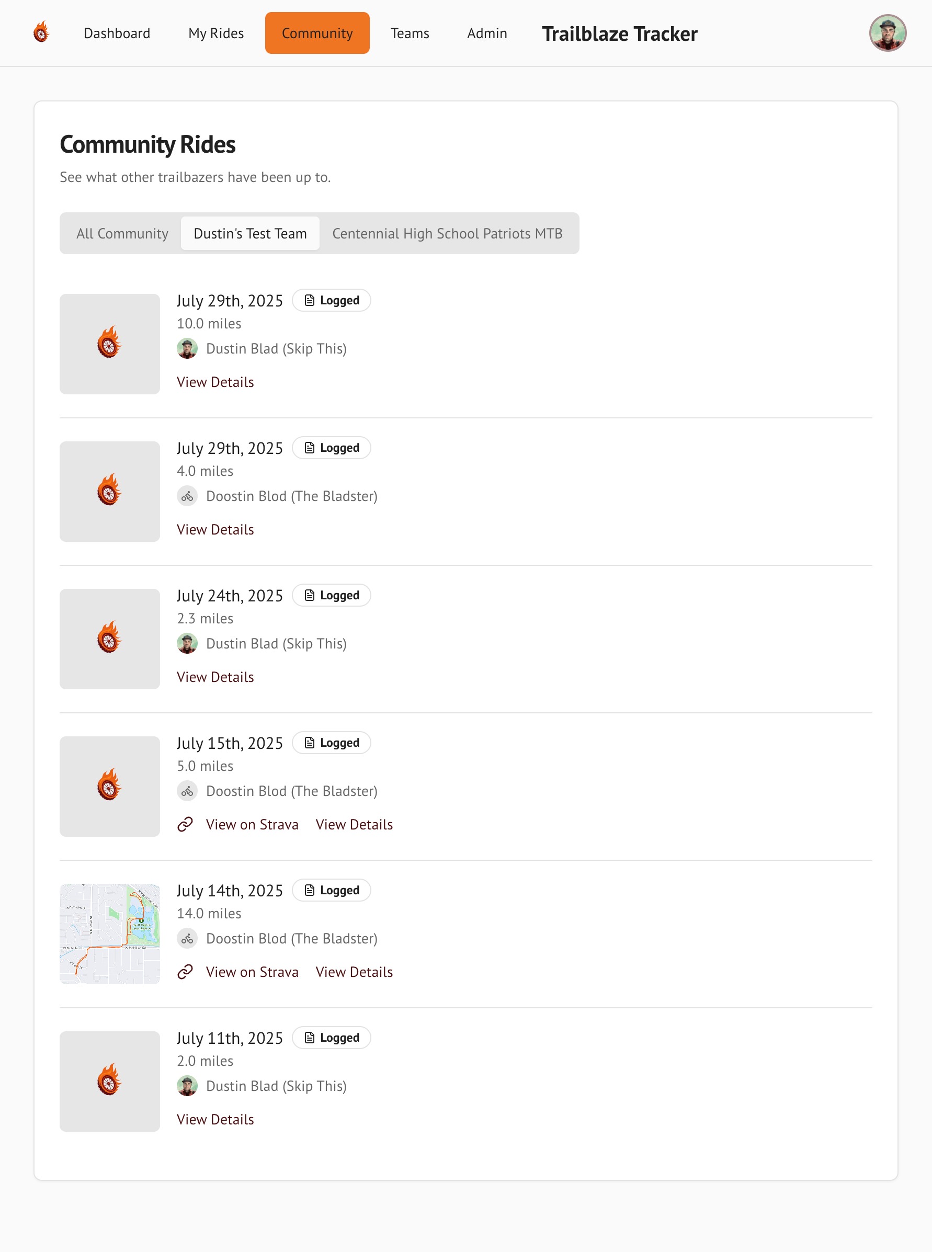Click Doostin Blod's bike avatar on 4.0 miles ride
Screen dimensions: 932x1252
click(187, 496)
